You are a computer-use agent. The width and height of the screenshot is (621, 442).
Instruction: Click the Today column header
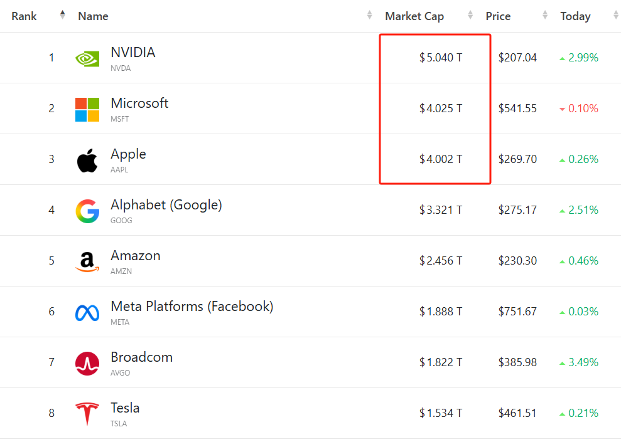(x=575, y=16)
